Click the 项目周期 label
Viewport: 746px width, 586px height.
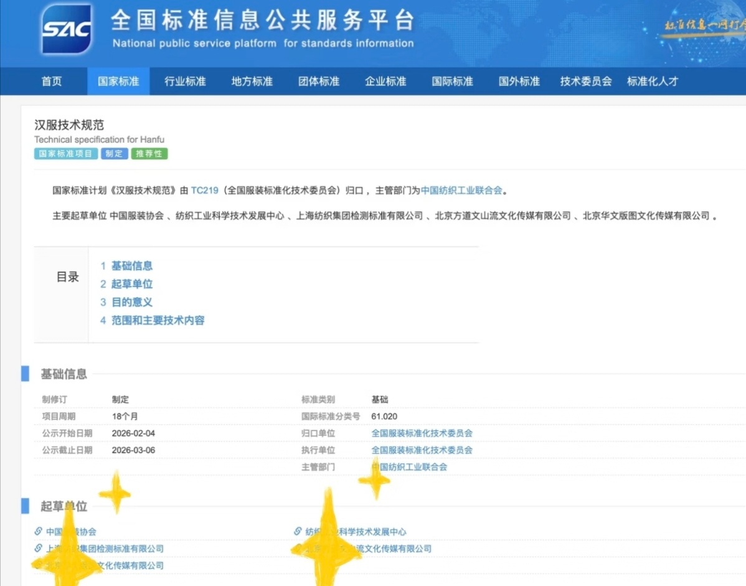59,416
